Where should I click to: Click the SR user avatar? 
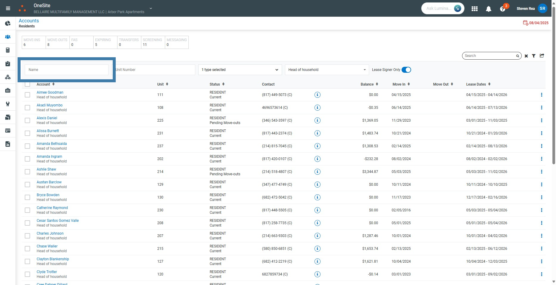click(x=543, y=8)
